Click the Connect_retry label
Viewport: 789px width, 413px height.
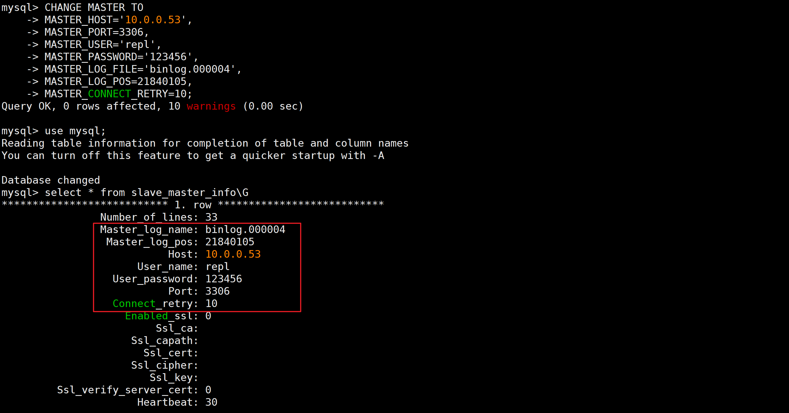155,304
